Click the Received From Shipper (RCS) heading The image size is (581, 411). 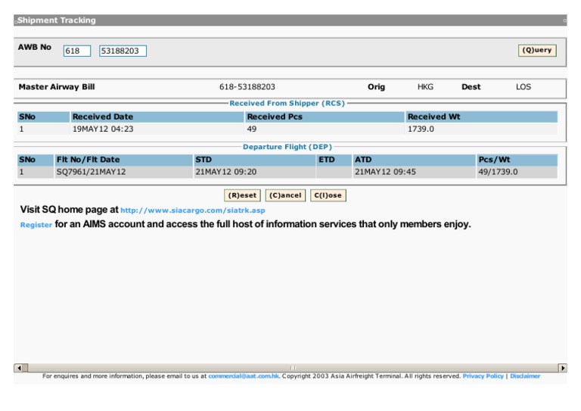click(287, 104)
